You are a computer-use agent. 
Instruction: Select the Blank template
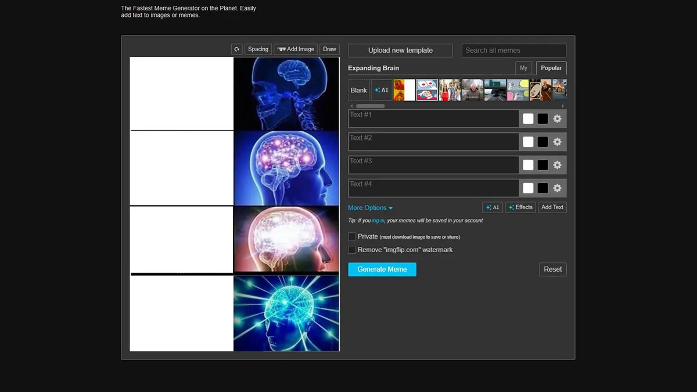coord(359,90)
